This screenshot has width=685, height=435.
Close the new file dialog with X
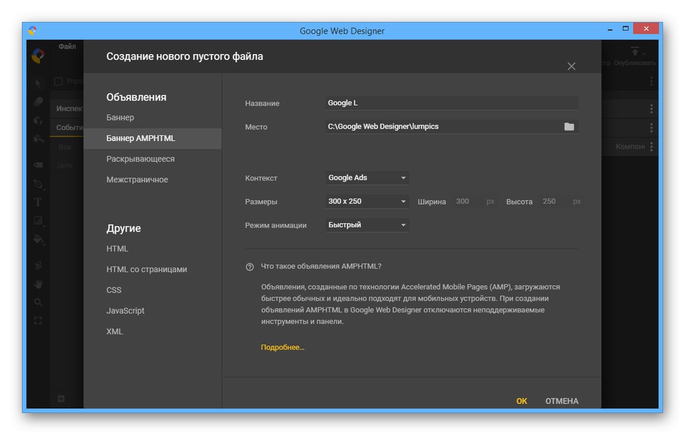coord(571,66)
